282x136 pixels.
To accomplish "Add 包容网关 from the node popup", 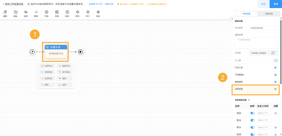I will point(47,79).
